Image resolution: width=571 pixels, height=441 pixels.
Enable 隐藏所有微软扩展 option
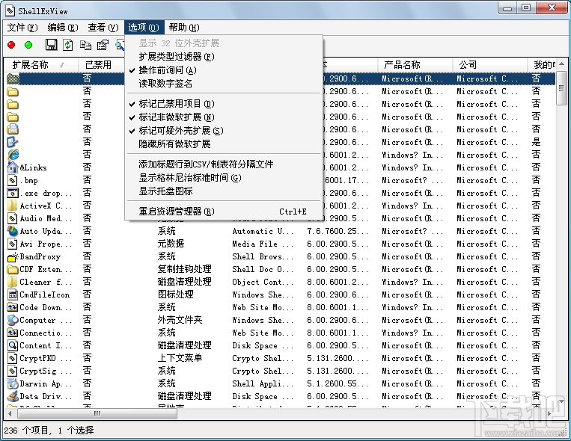tap(224, 144)
